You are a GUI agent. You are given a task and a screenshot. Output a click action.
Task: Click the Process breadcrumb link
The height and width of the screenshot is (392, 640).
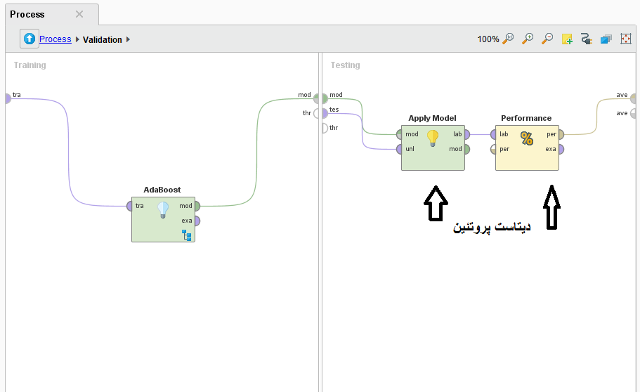55,39
